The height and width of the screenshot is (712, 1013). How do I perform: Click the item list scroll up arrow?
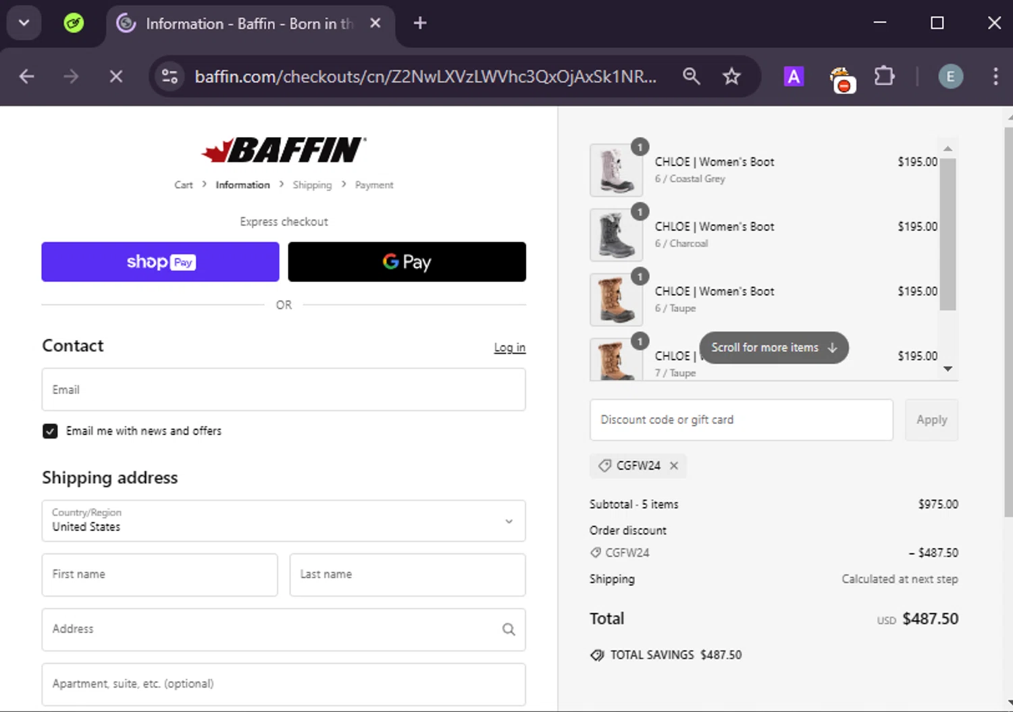[x=947, y=148]
